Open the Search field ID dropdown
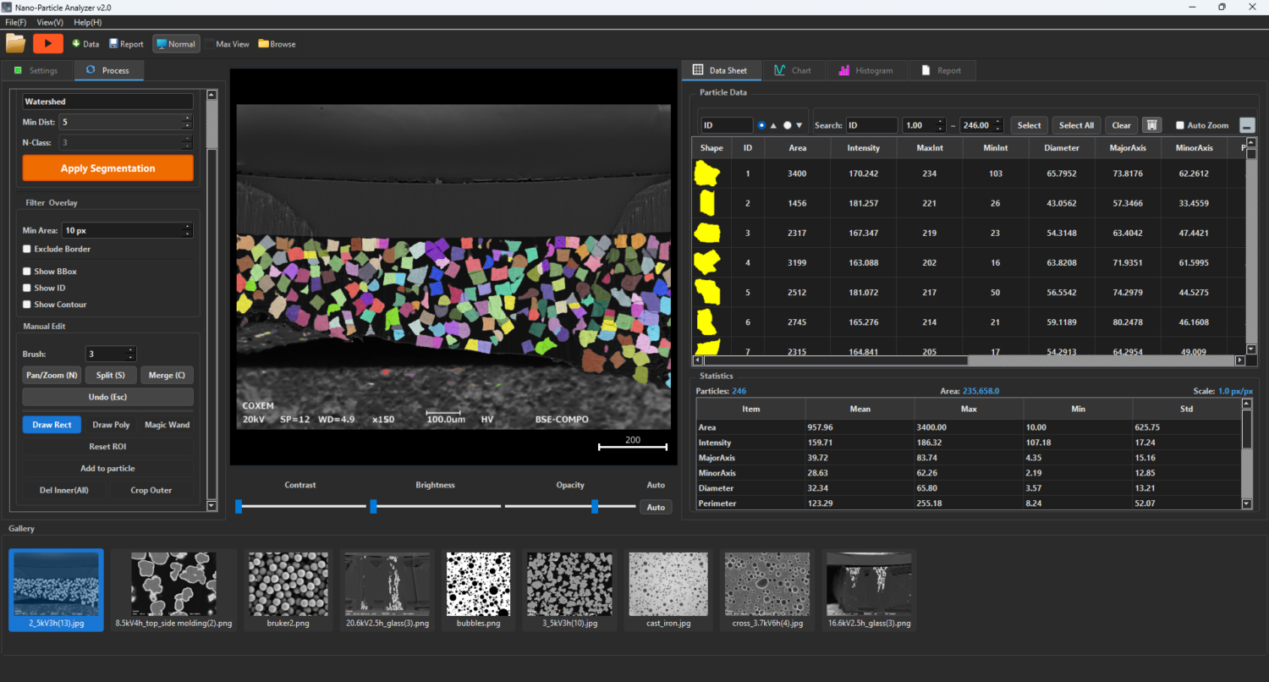 871,125
